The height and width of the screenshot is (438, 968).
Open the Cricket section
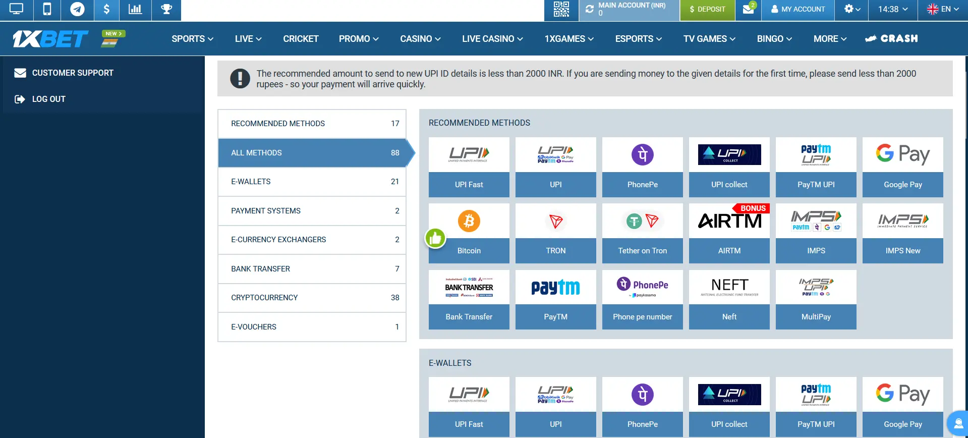301,39
